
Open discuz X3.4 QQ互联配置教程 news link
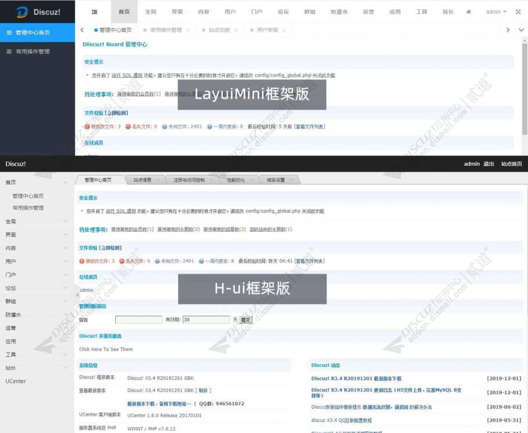pyautogui.click(x=341, y=420)
